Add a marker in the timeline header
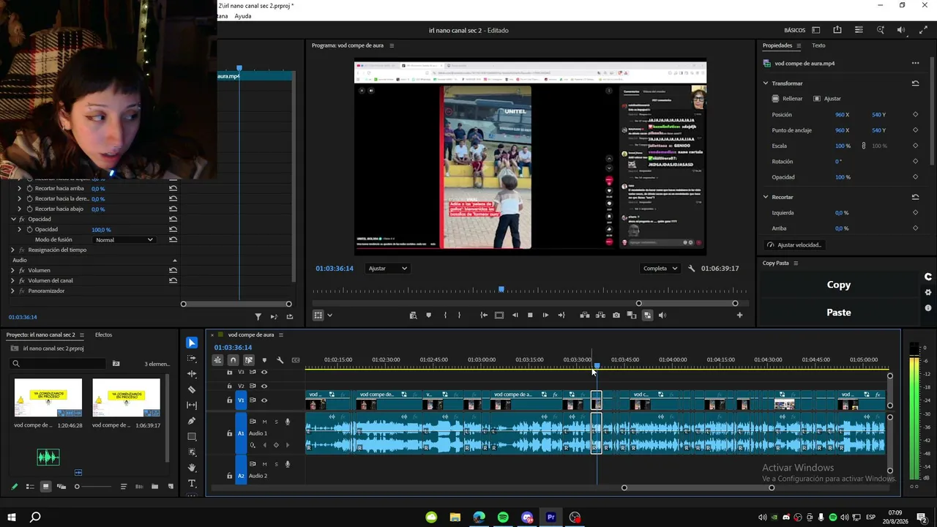937x527 pixels. coord(264,360)
